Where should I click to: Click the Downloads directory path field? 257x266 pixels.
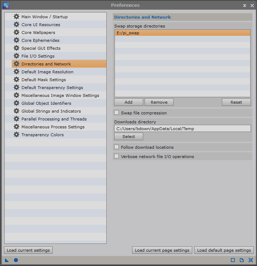(x=183, y=129)
